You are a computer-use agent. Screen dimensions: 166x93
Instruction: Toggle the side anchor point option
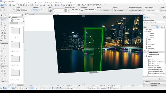(38, 10)
